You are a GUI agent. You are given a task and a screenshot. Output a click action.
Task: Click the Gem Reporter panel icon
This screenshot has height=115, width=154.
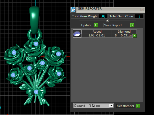pyautogui.click(x=73, y=10)
